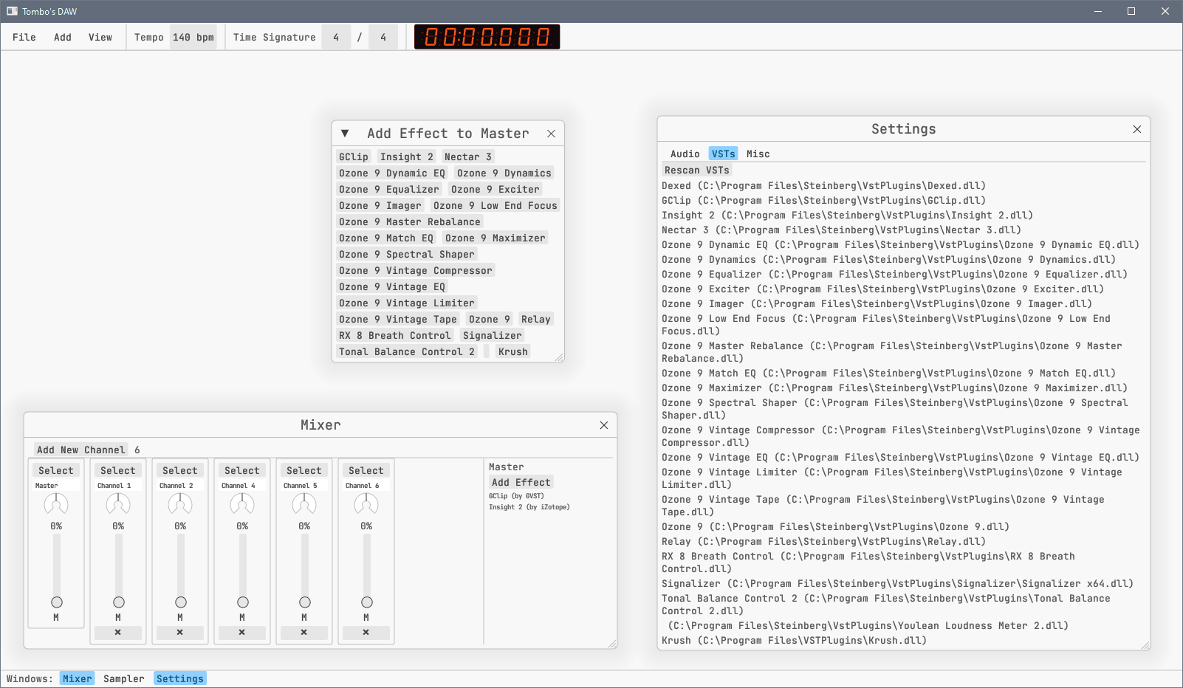Click the time signature numerator field
Image resolution: width=1183 pixels, height=688 pixels.
coord(336,38)
